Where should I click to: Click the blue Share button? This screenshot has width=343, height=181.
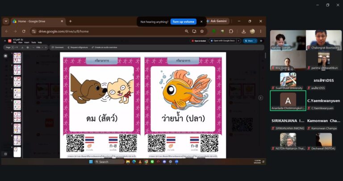[250, 41]
